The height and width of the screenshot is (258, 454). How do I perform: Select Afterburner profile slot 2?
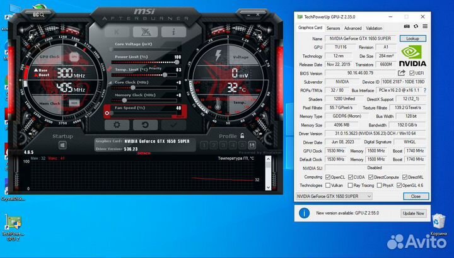213,145
